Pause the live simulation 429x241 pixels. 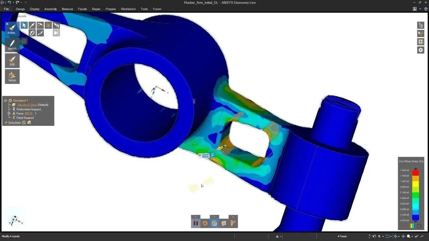tap(196, 223)
